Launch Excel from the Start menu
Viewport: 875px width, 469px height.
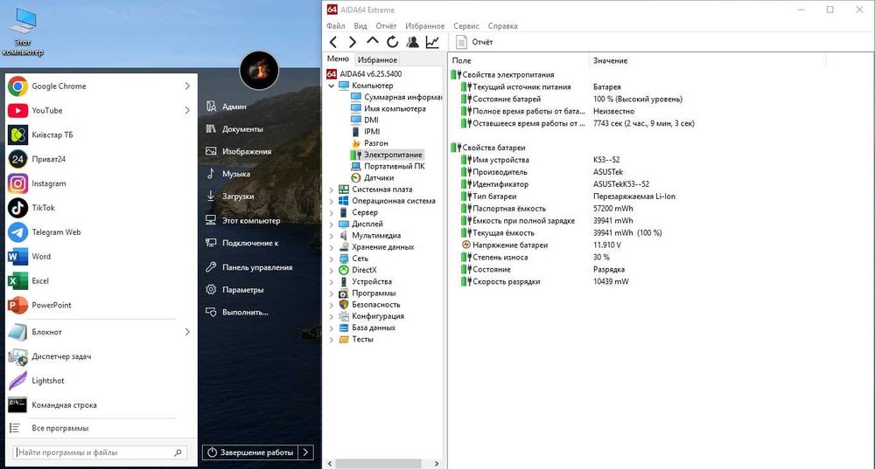pos(101,280)
